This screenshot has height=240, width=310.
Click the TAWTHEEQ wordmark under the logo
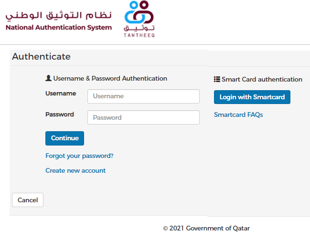coord(139,35)
